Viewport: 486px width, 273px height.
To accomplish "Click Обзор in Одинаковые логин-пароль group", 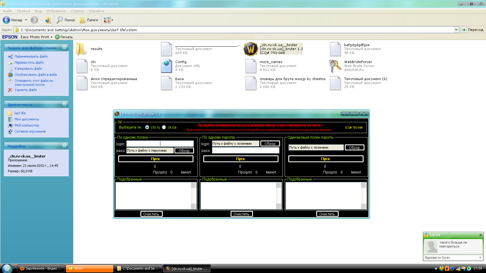I will point(354,148).
